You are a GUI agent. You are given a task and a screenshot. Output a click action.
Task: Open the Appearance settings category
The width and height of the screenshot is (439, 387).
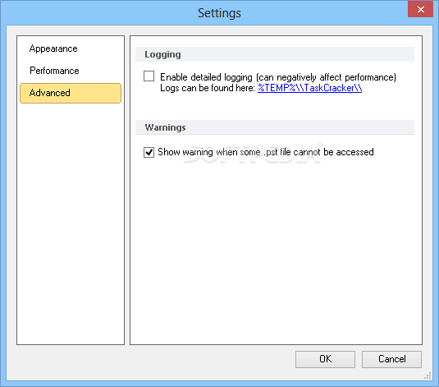(x=53, y=48)
